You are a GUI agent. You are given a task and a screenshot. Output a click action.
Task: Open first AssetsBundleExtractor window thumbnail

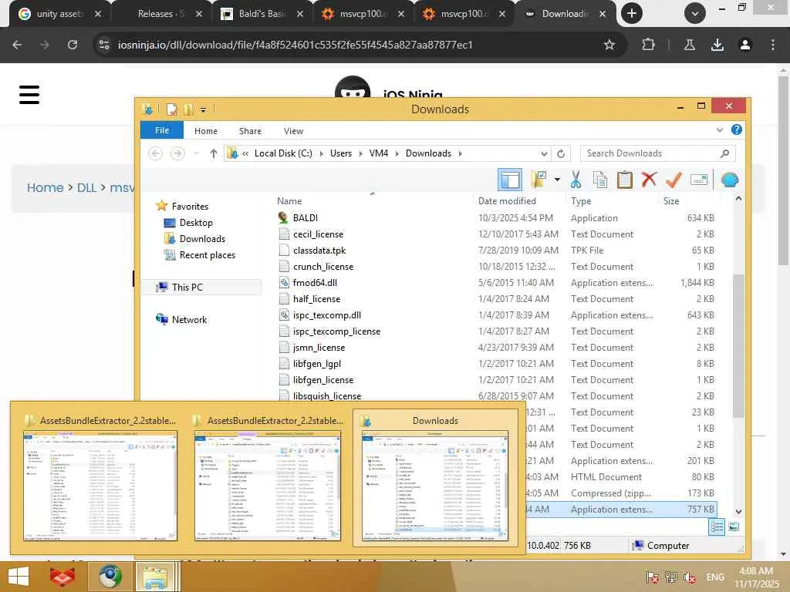[100, 486]
